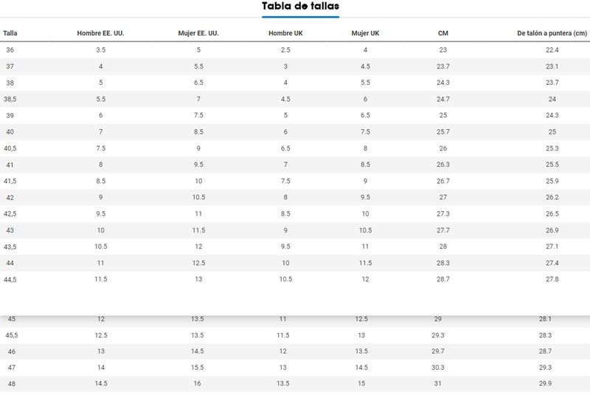Select the size 40,5 row label
Viewport: 590px width, 395px height.
(10, 148)
